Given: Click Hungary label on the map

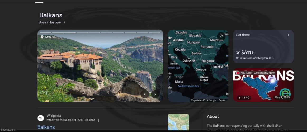Looking at the screenshot, I should [x=193, y=42].
